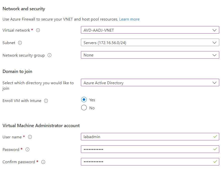This screenshot has width=224, height=174.
Task: Click Confirm password info icon
Action: 43,162
